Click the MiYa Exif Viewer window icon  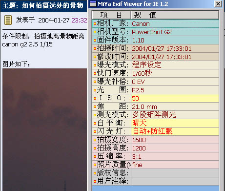pos(93,4)
